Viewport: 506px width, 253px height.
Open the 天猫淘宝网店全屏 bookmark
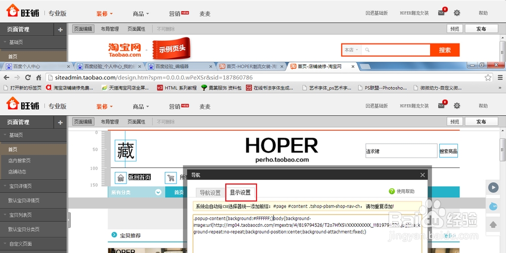pos(124,88)
